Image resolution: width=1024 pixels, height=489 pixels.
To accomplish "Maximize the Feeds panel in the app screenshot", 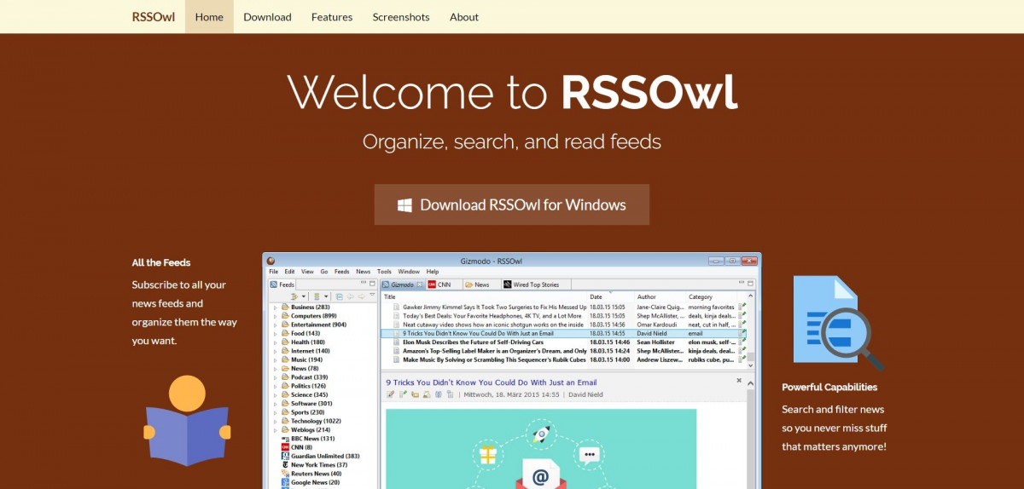I will click(372, 284).
